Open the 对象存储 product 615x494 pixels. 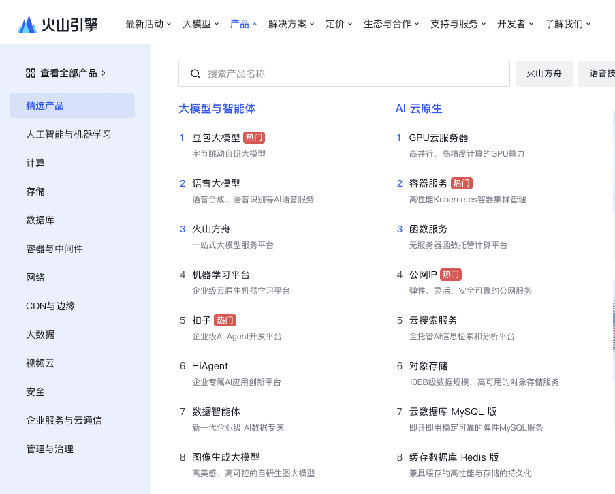pos(428,366)
